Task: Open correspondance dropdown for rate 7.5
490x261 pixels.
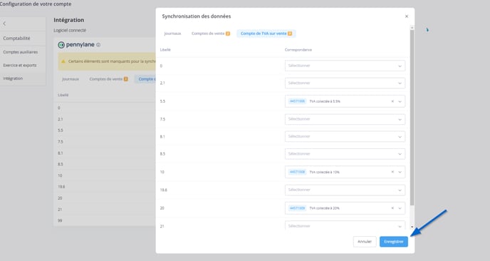Action: [345, 119]
